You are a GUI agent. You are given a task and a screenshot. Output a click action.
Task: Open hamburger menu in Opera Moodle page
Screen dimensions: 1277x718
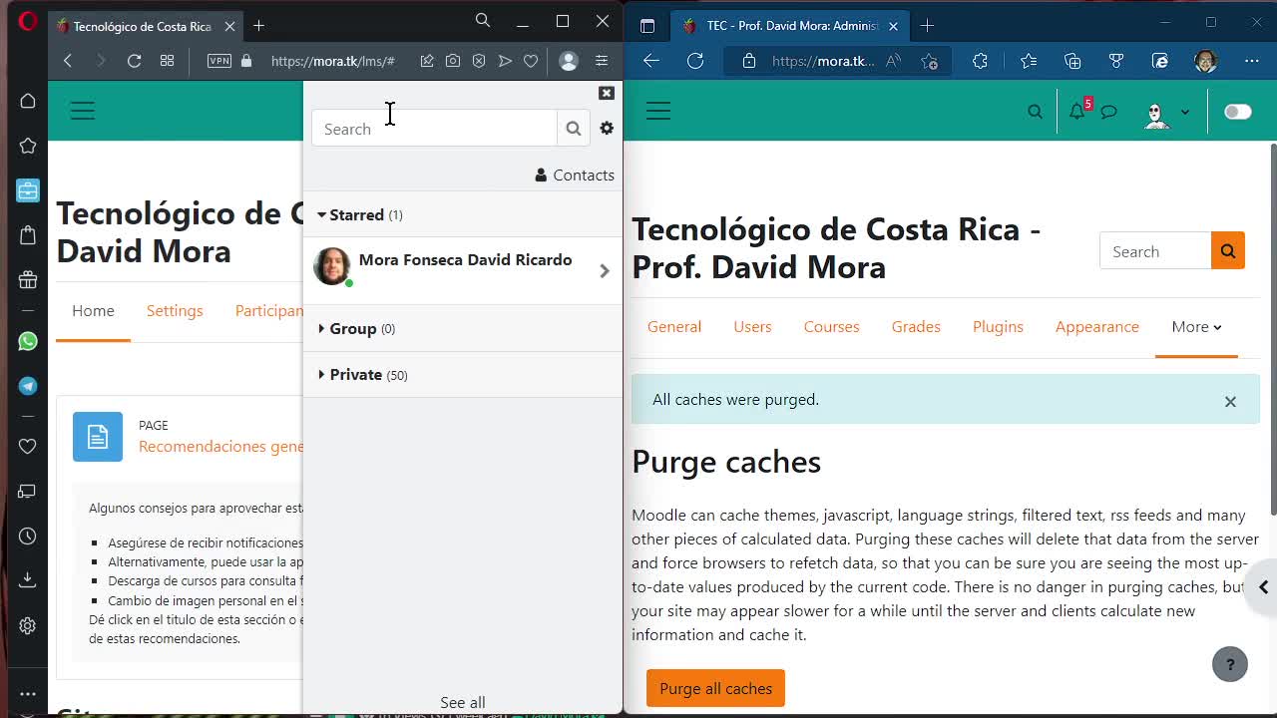point(83,111)
